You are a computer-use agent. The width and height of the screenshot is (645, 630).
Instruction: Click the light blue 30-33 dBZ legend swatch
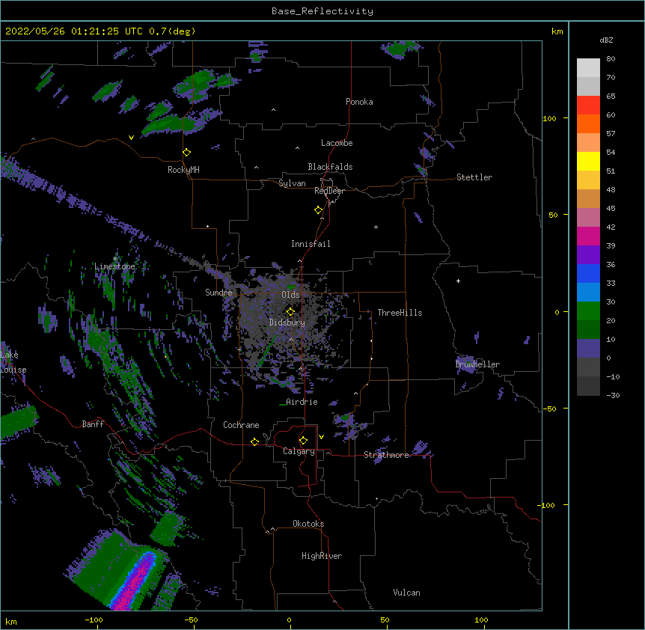coord(588,293)
